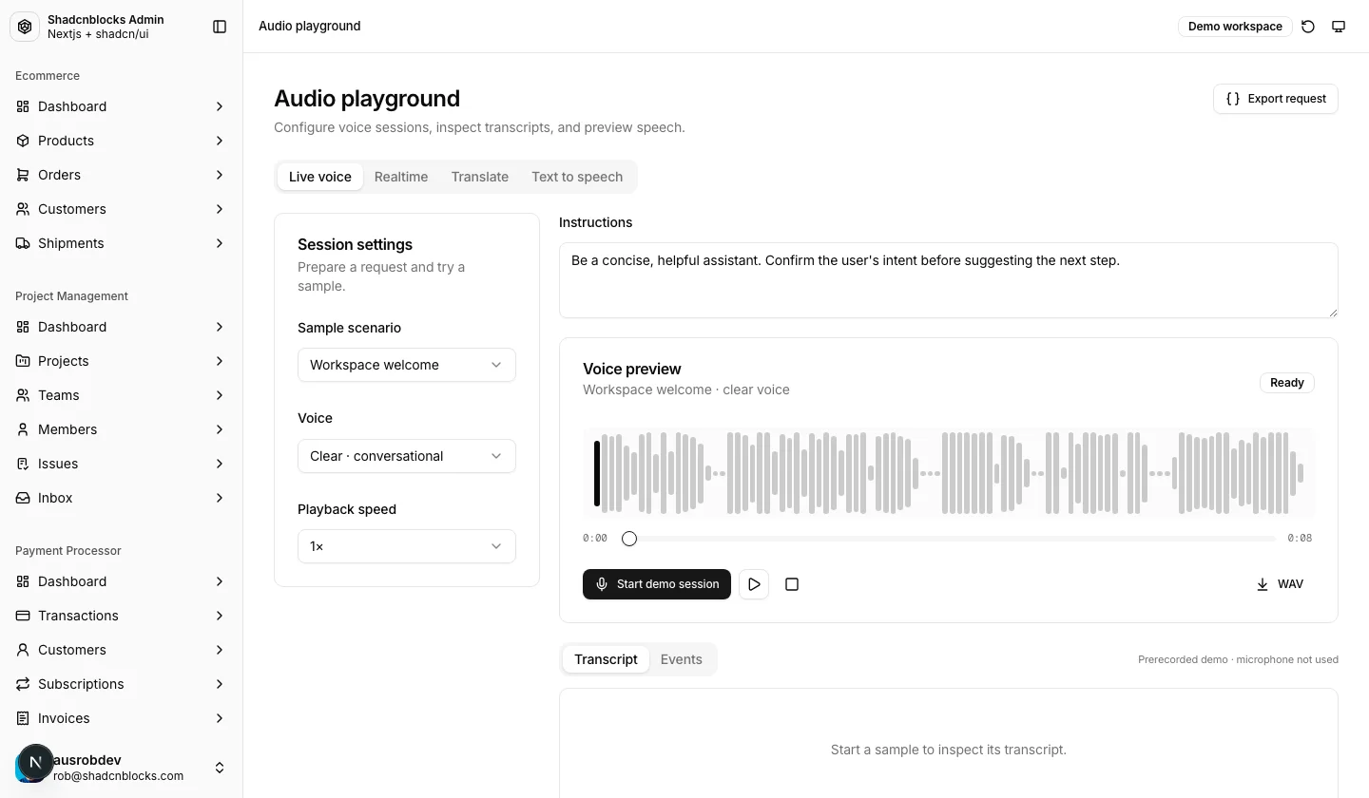Image resolution: width=1369 pixels, height=798 pixels.
Task: Click the audio waveform display
Action: coord(949,472)
